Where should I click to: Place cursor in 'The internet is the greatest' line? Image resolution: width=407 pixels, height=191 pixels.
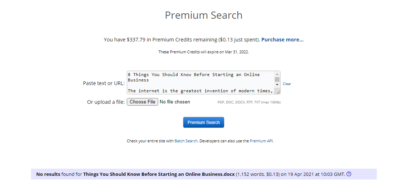(x=200, y=91)
